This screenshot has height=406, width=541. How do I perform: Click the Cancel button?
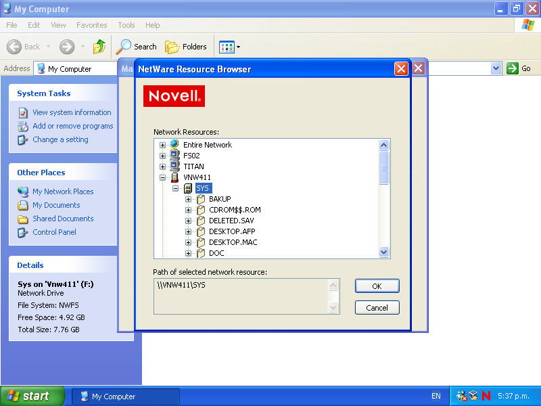377,308
